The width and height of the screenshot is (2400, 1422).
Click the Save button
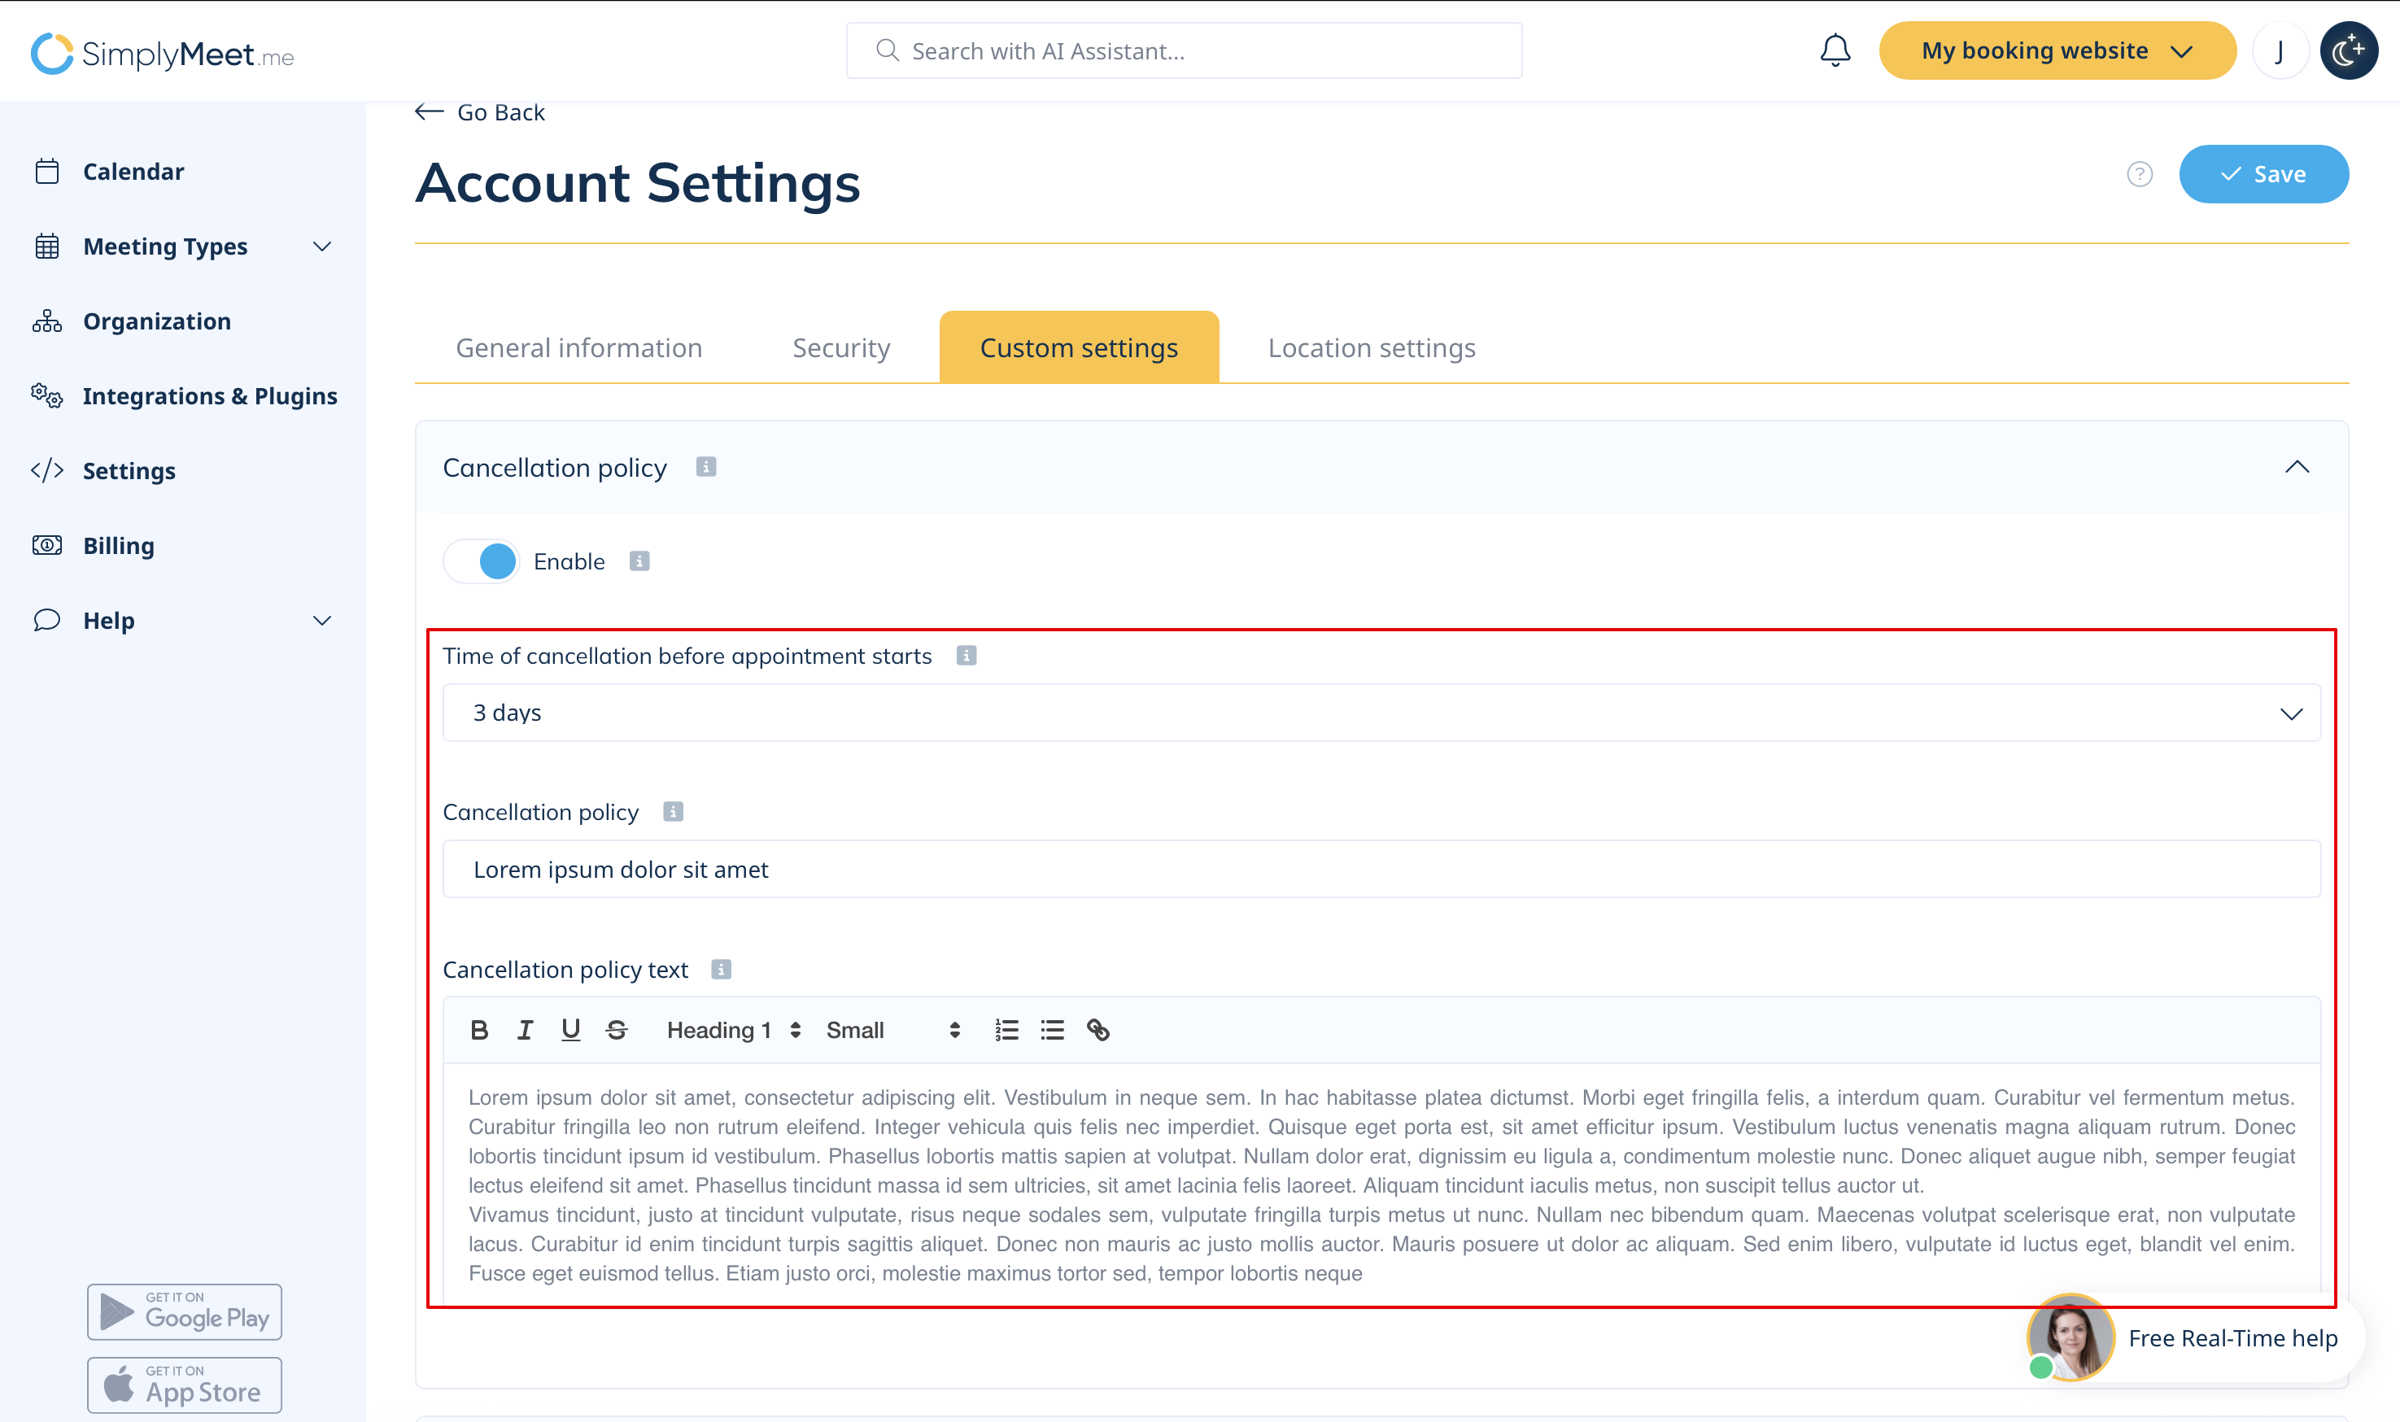click(2263, 174)
